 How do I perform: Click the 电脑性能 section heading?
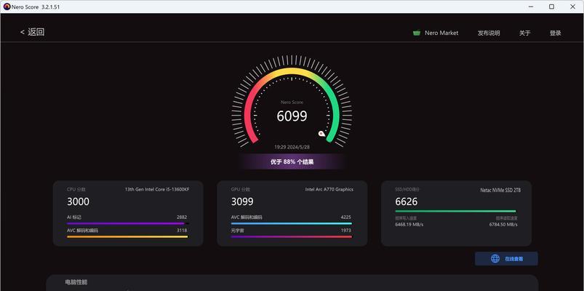point(76,282)
